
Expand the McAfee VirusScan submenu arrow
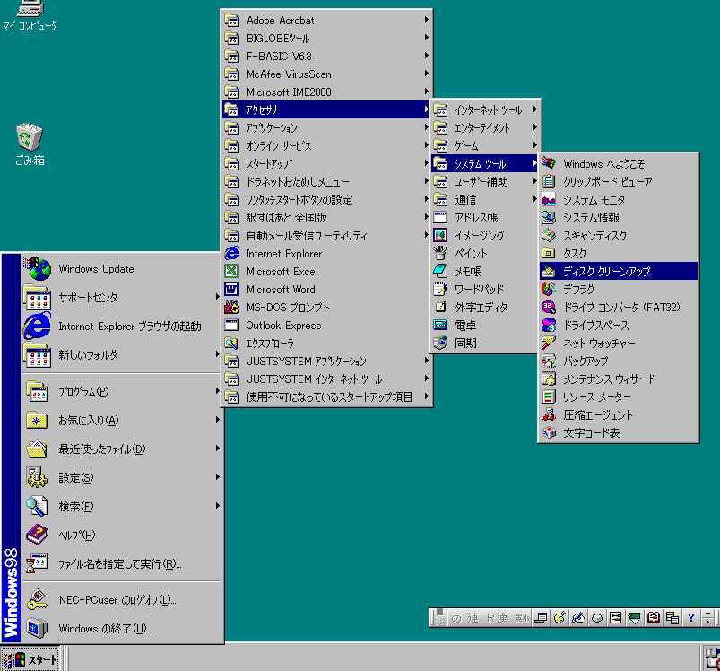point(427,74)
